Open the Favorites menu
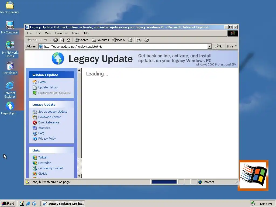The height and width of the screenshot is (207, 276). [x=61, y=33]
